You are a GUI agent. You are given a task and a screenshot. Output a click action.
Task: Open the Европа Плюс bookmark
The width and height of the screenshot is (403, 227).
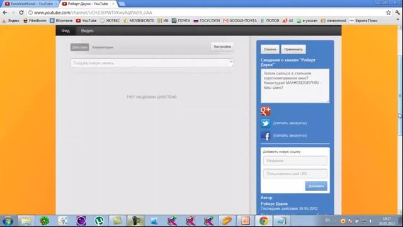[363, 21]
